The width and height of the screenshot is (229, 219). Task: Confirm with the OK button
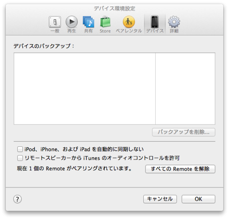tap(198, 199)
